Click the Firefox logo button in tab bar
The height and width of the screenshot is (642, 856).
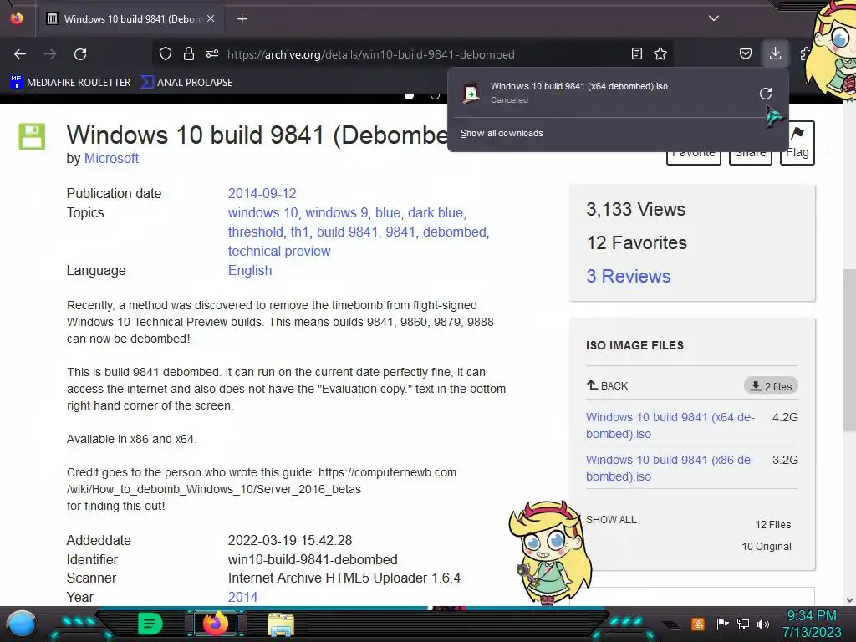[x=17, y=18]
